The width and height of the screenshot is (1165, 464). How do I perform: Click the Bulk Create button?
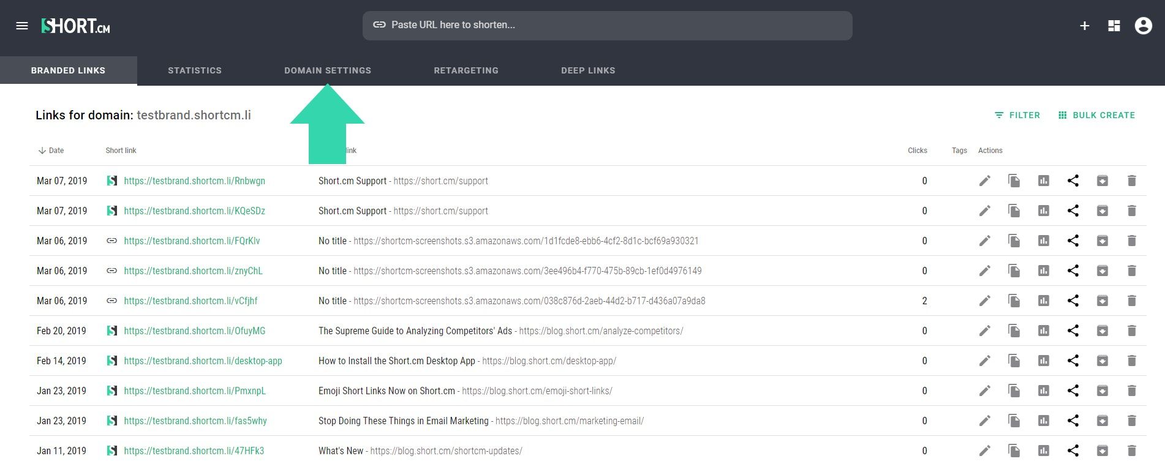pos(1096,115)
